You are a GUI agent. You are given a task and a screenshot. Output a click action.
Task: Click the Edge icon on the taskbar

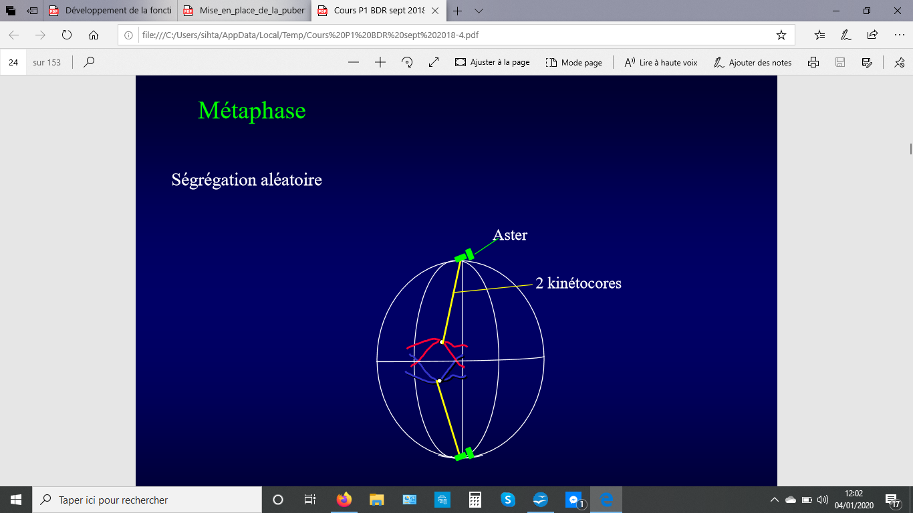[606, 500]
